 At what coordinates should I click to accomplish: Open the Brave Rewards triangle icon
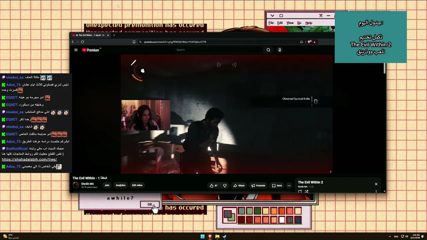pos(314,42)
